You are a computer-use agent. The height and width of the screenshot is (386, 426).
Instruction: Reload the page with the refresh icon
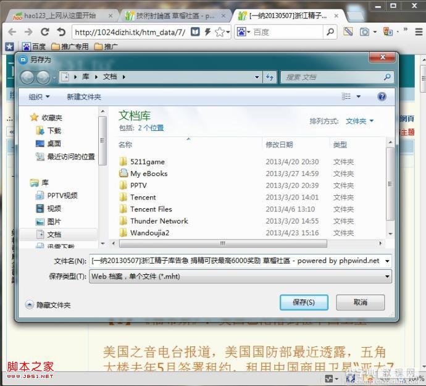click(x=45, y=32)
